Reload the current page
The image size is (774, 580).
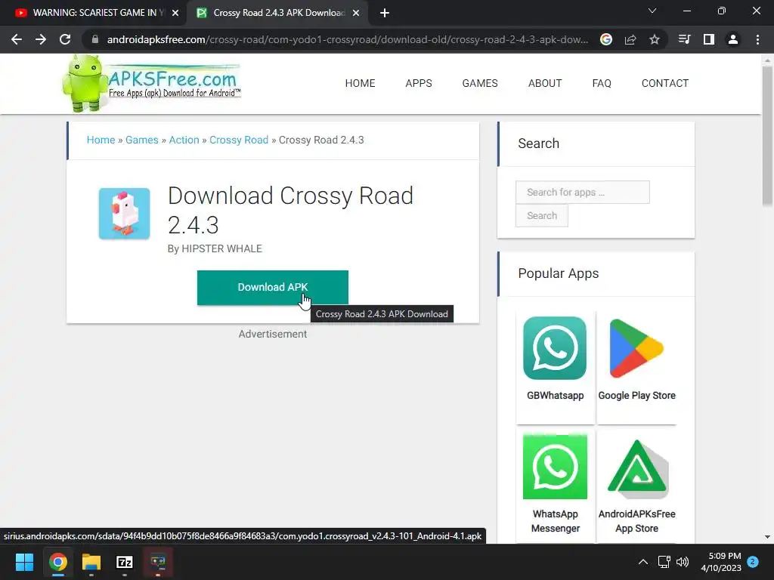65,39
